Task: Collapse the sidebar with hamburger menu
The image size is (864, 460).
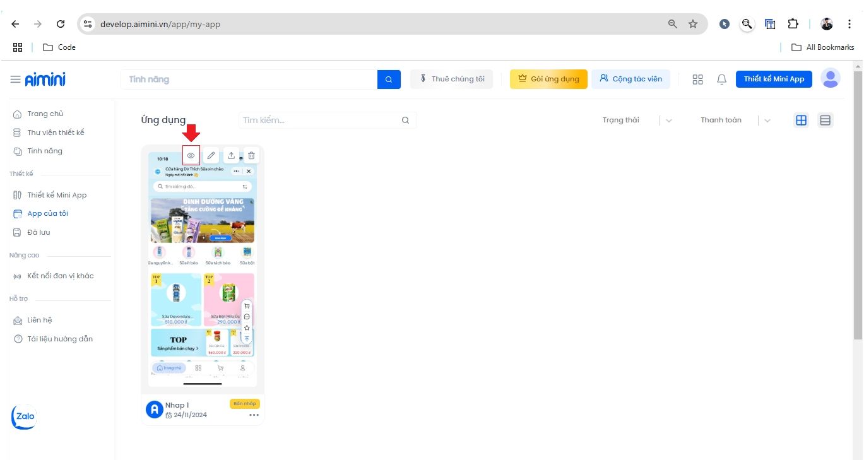Action: (x=15, y=80)
